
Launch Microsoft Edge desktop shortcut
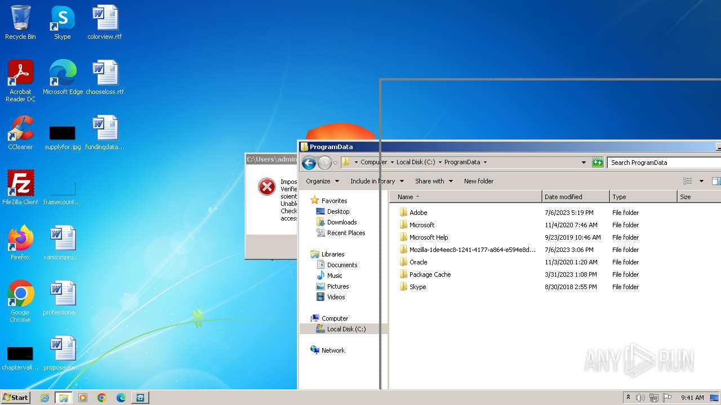coord(63,78)
